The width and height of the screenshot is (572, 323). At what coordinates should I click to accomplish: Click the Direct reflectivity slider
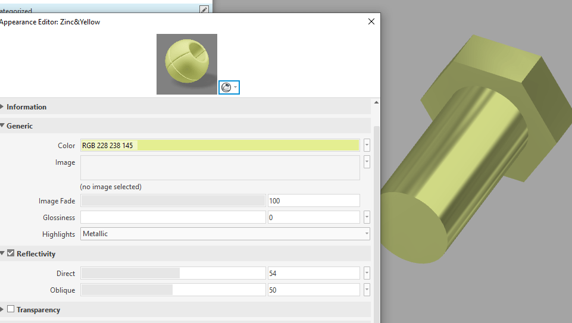pos(173,273)
